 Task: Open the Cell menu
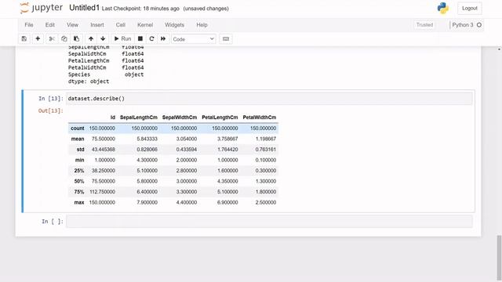120,24
